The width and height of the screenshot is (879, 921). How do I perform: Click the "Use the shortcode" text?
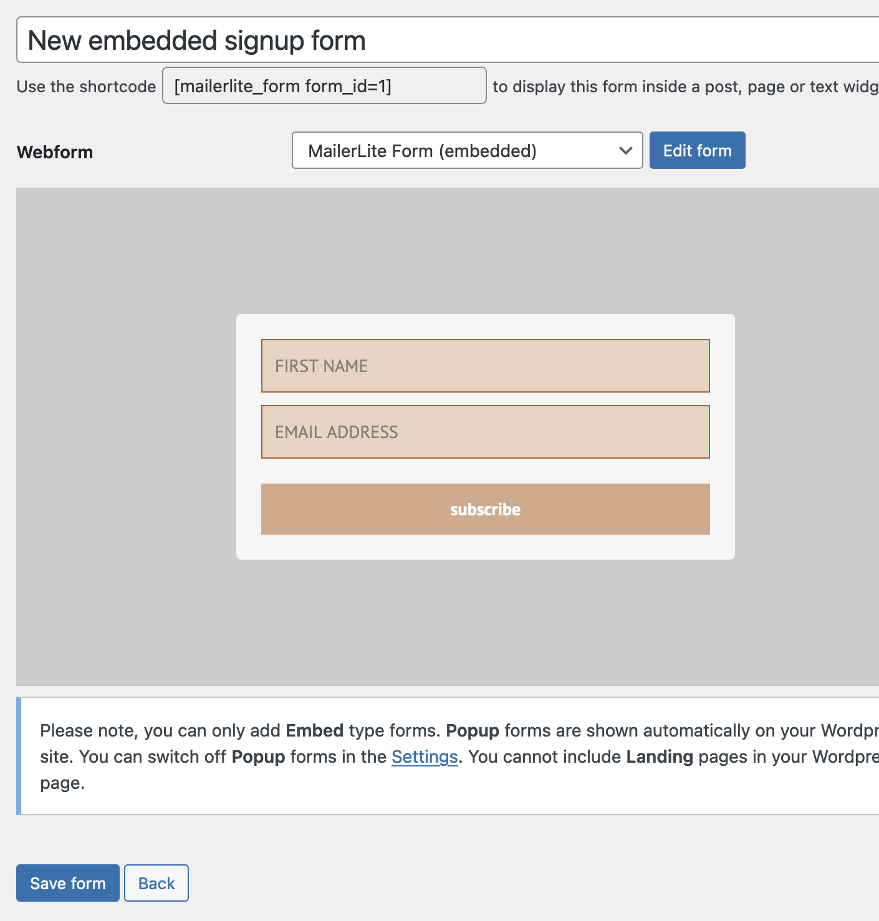coord(86,87)
